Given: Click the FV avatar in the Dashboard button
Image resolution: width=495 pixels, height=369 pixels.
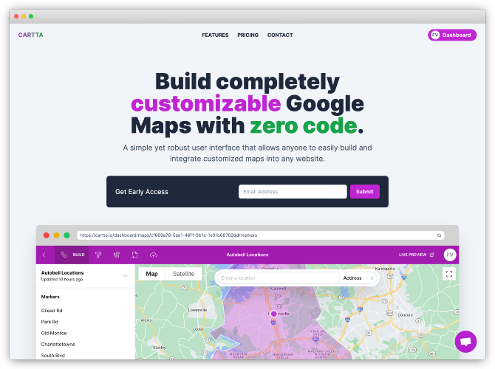Looking at the screenshot, I should (435, 35).
